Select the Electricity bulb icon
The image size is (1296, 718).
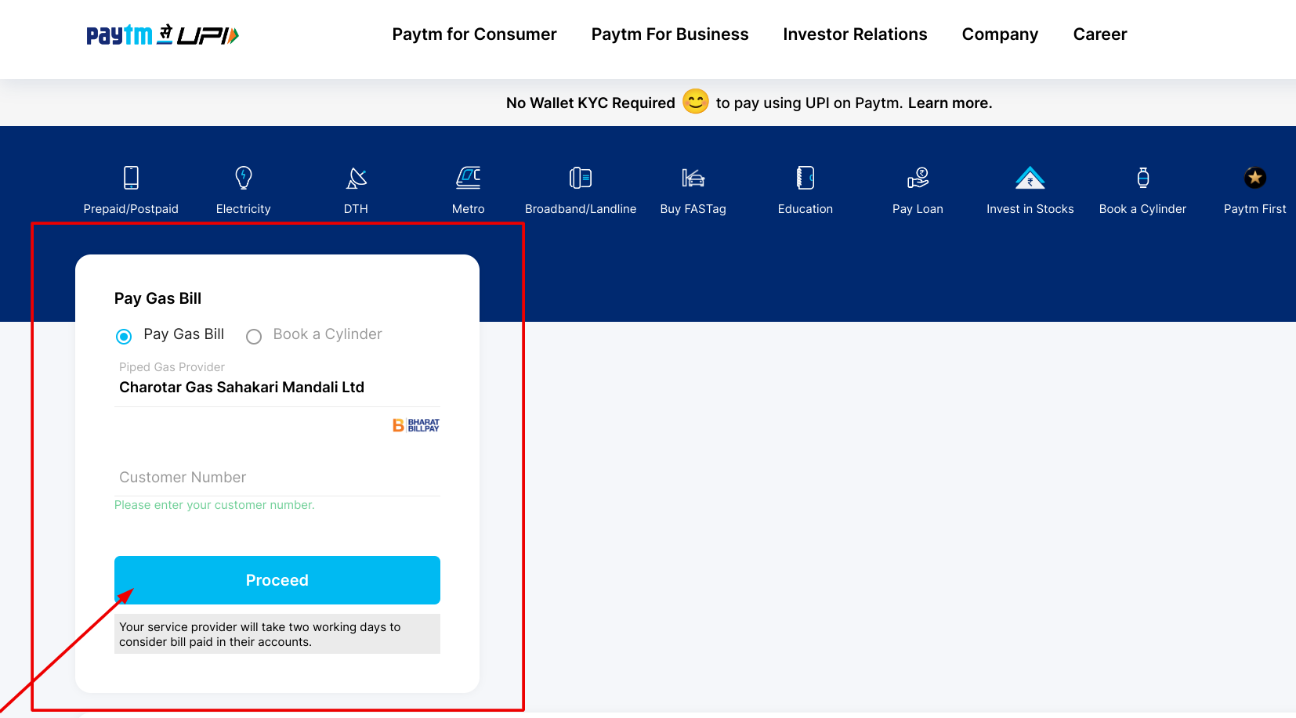244,178
